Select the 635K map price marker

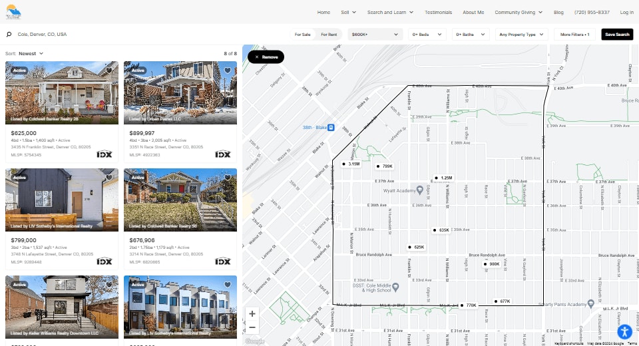coord(441,230)
